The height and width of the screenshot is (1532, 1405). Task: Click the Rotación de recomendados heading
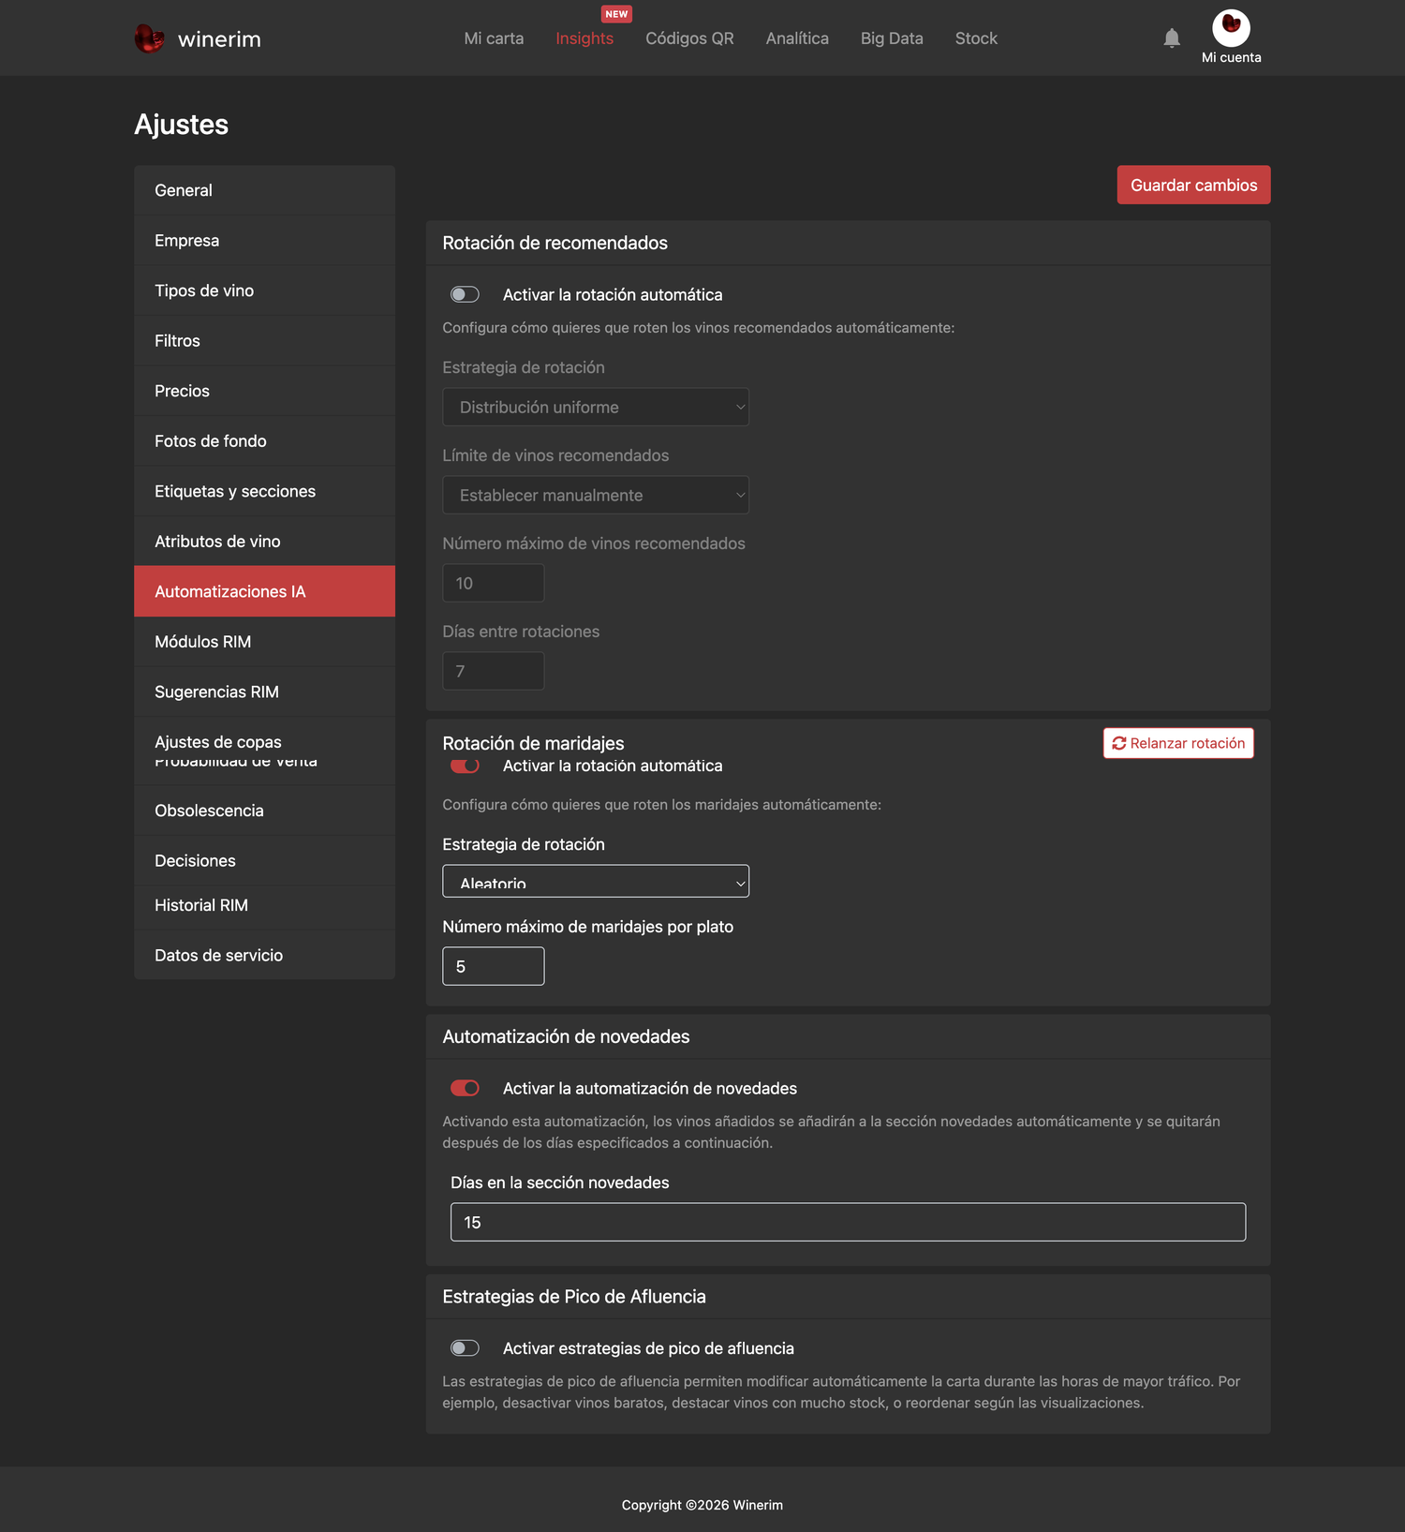click(x=555, y=243)
